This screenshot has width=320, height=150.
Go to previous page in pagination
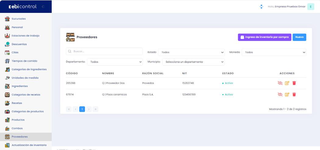coord(76,109)
